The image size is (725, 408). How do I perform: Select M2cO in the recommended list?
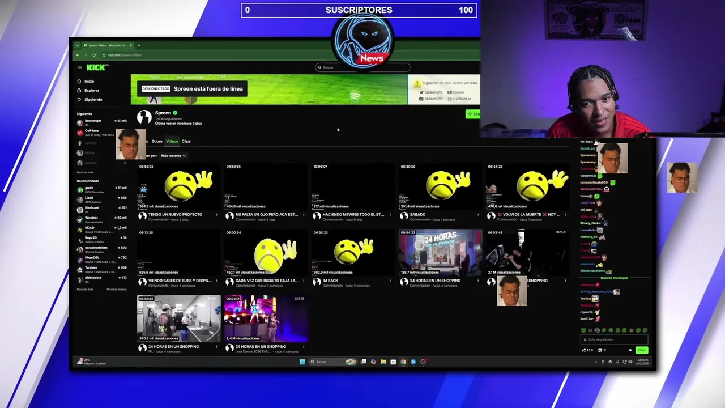pos(102,229)
